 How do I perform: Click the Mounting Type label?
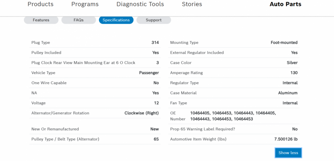point(184,43)
